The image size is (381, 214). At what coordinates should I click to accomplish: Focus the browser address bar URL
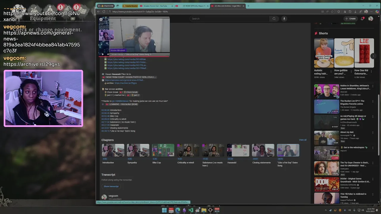140,12
